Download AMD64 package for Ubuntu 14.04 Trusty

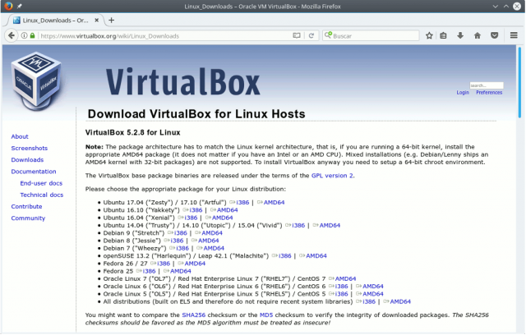point(330,226)
